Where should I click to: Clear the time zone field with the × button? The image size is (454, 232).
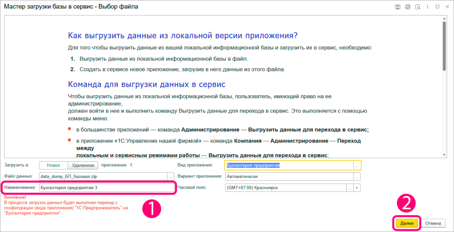tap(357, 187)
